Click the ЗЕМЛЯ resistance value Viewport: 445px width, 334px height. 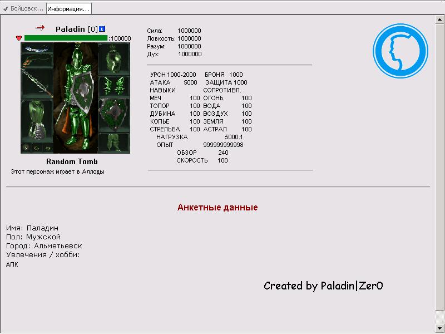coord(246,121)
